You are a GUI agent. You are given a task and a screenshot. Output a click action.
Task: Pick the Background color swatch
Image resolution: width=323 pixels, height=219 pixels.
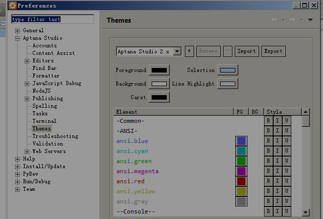point(159,84)
